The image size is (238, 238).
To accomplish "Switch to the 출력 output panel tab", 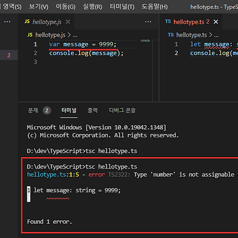I will point(93,110).
